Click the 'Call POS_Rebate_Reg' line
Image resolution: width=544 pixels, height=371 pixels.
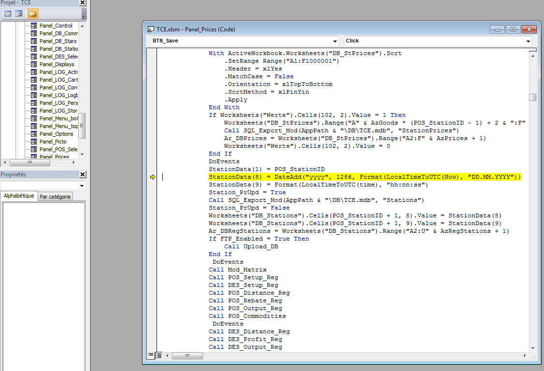click(245, 300)
